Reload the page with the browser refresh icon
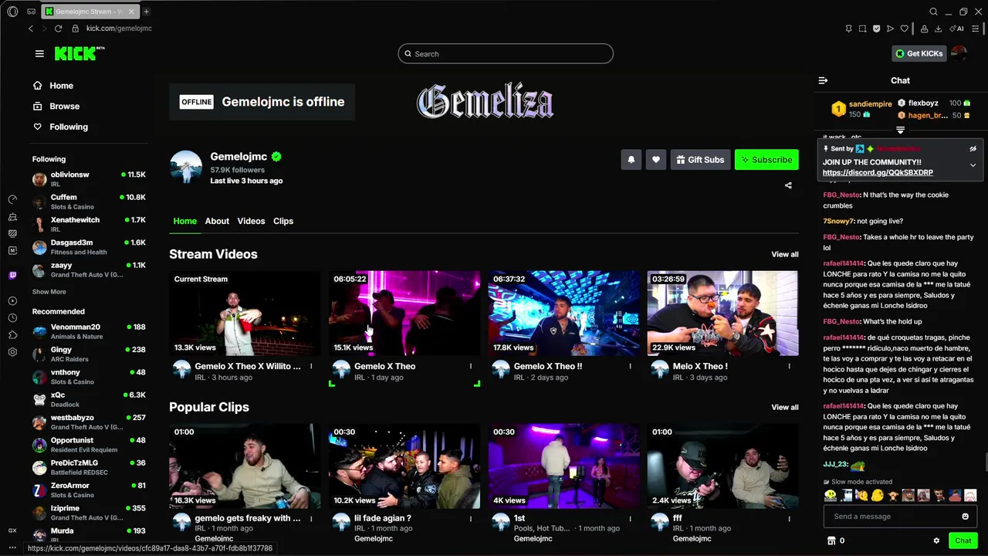988x556 pixels. (58, 29)
